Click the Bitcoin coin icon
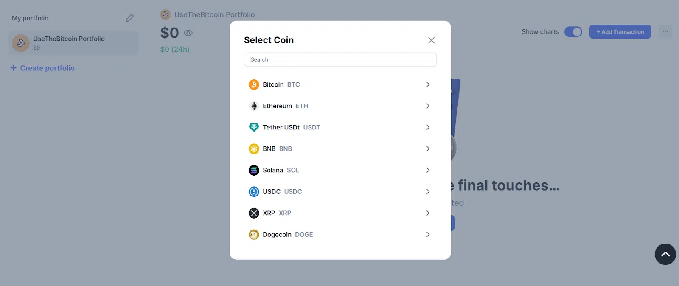 click(254, 84)
